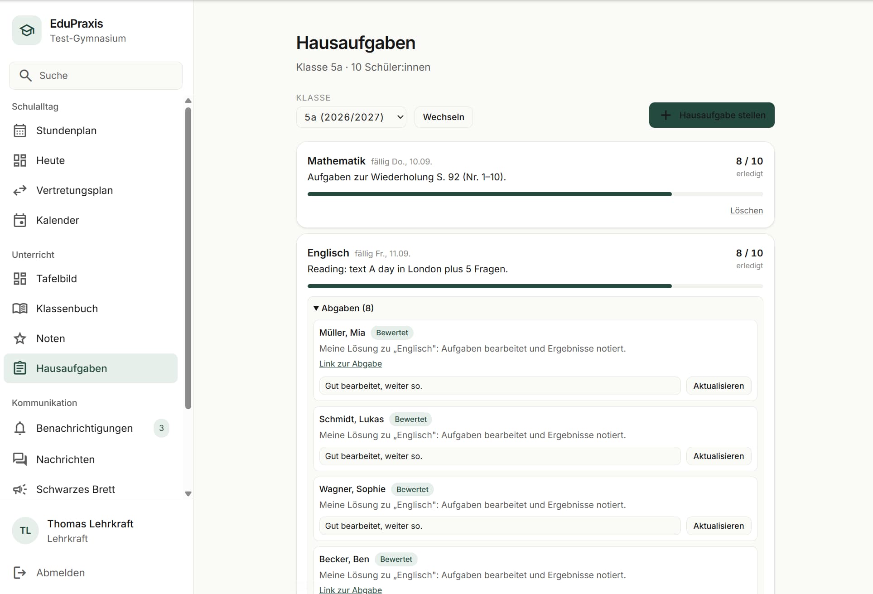Image resolution: width=873 pixels, height=594 pixels.
Task: Open Stundenplan via its calendar icon
Action: point(20,130)
